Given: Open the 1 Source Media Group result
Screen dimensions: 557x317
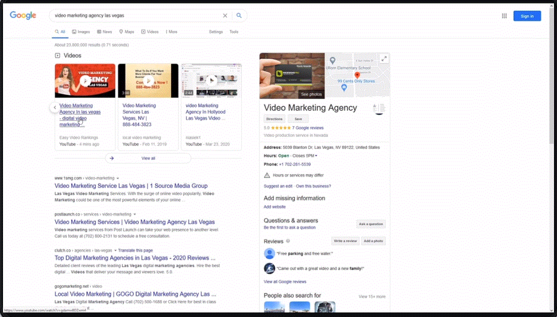Looking at the screenshot, I should coord(131,186).
